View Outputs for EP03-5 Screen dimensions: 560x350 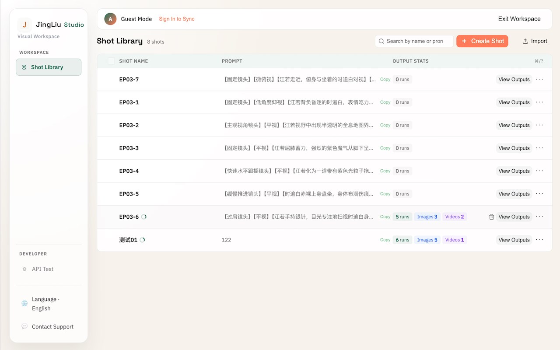pyautogui.click(x=514, y=193)
